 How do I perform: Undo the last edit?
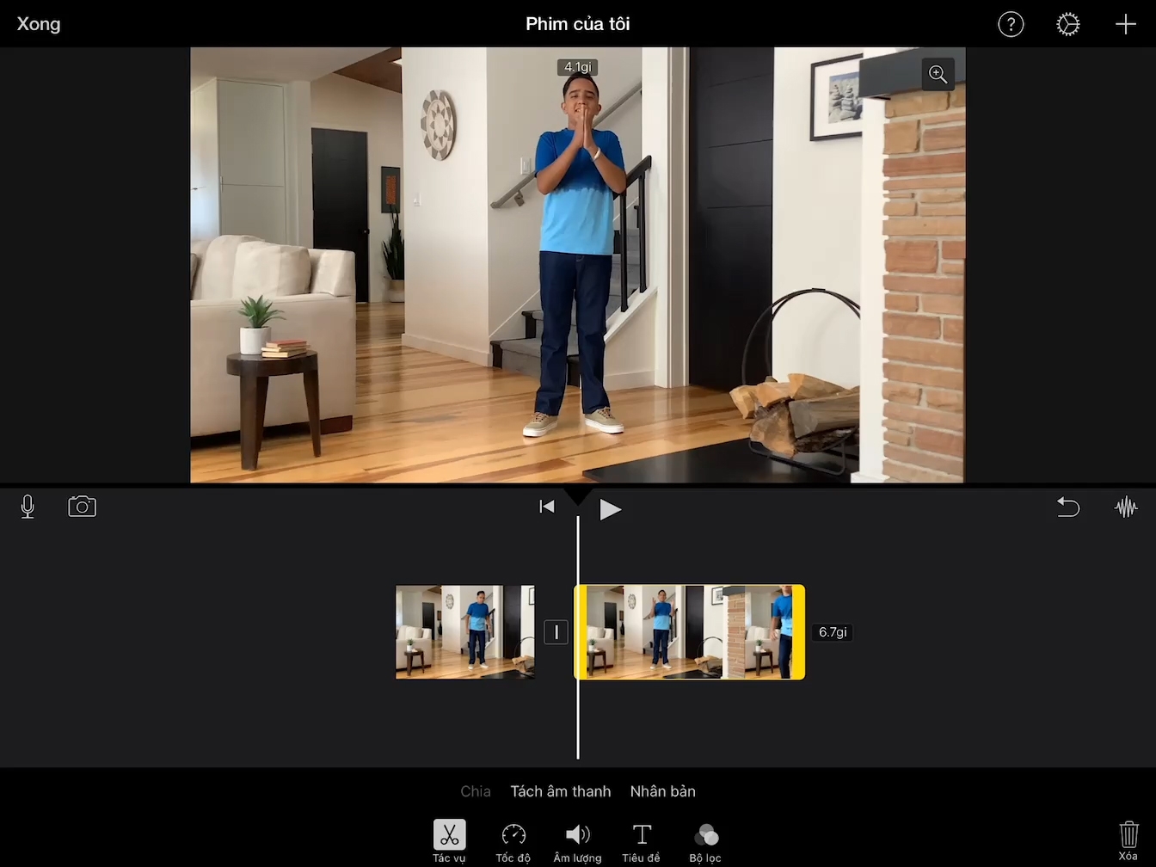point(1067,507)
